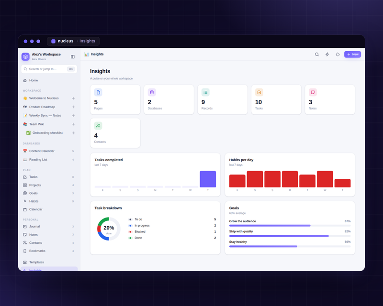
Task: Add a subpage under Product Roadmap
Action: coord(73,107)
